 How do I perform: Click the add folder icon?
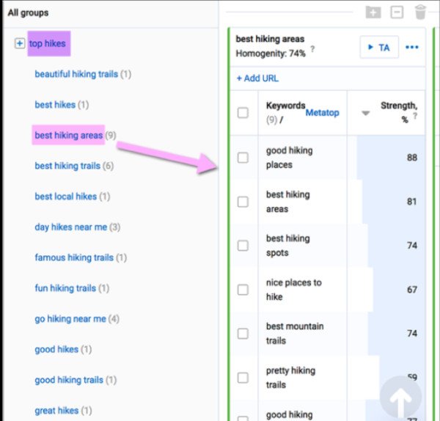point(373,12)
